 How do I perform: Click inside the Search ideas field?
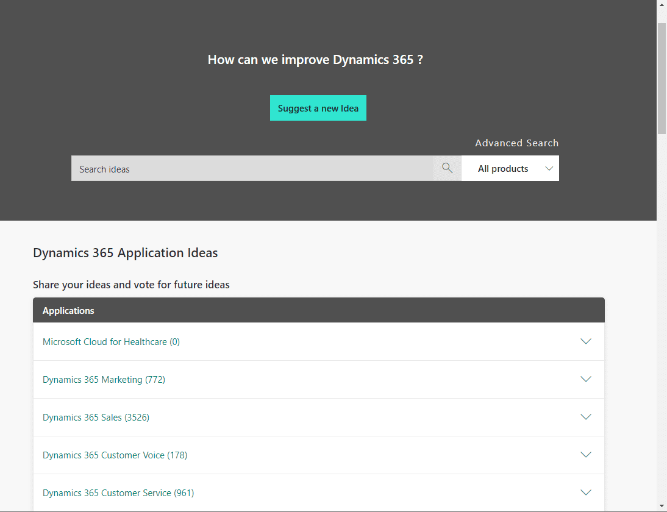pyautogui.click(x=244, y=168)
